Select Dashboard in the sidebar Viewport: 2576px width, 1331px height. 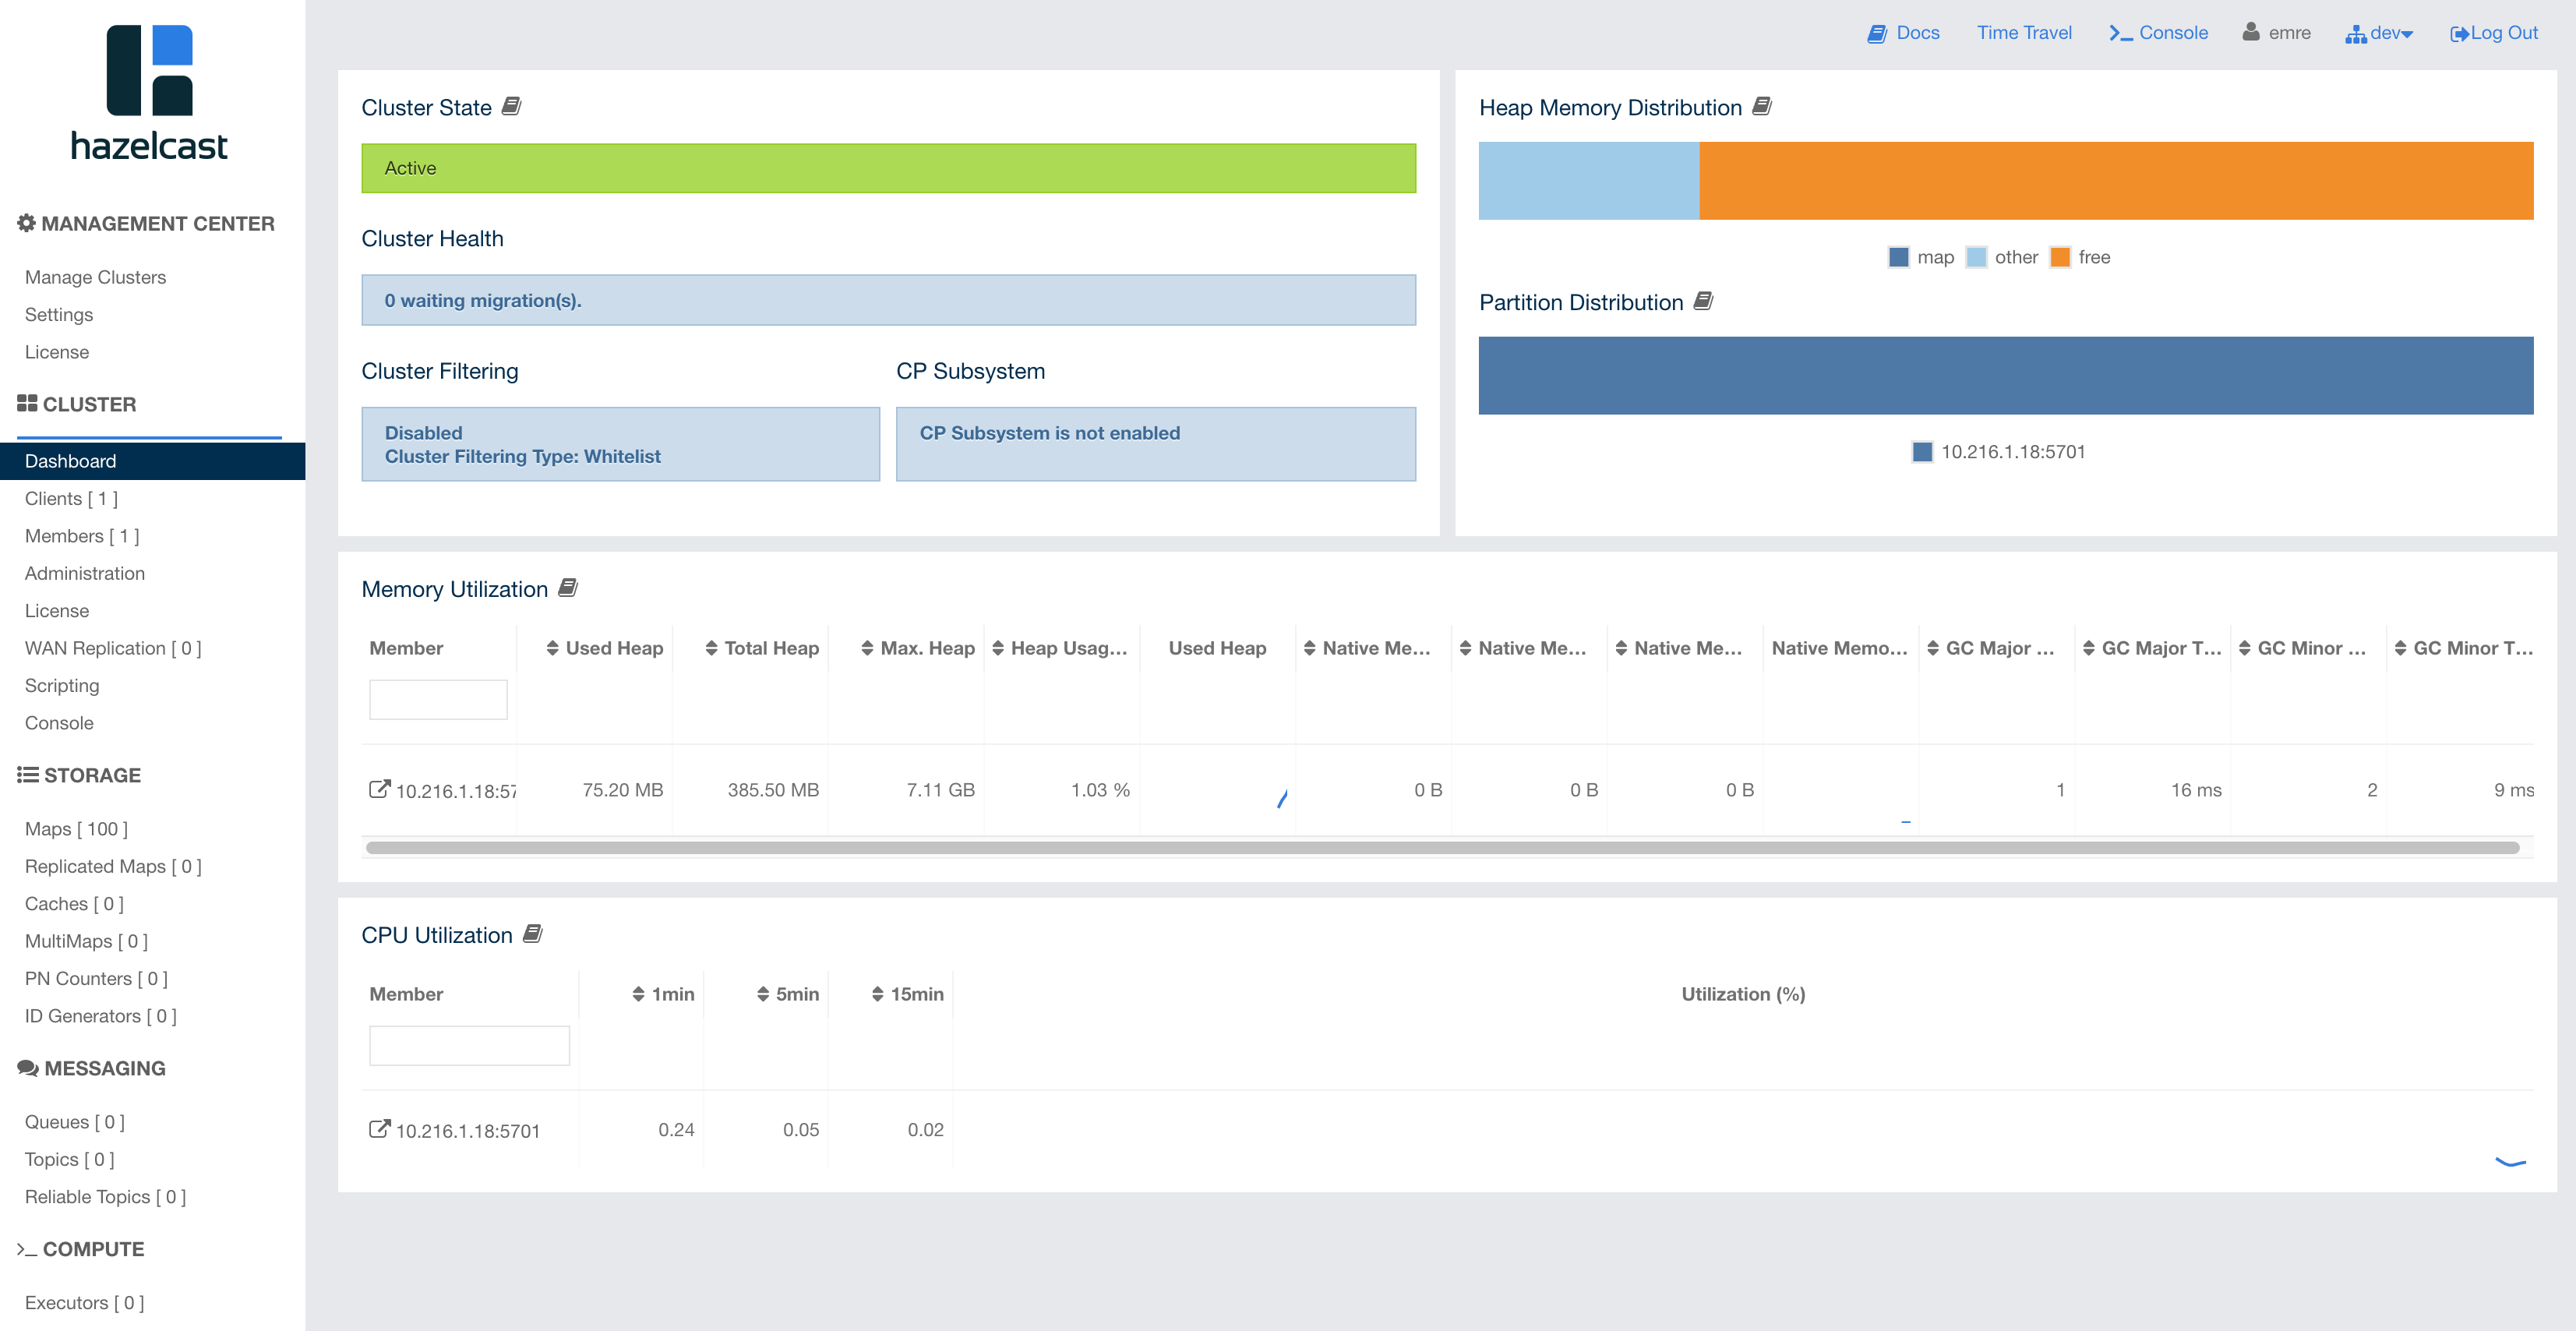coord(153,461)
